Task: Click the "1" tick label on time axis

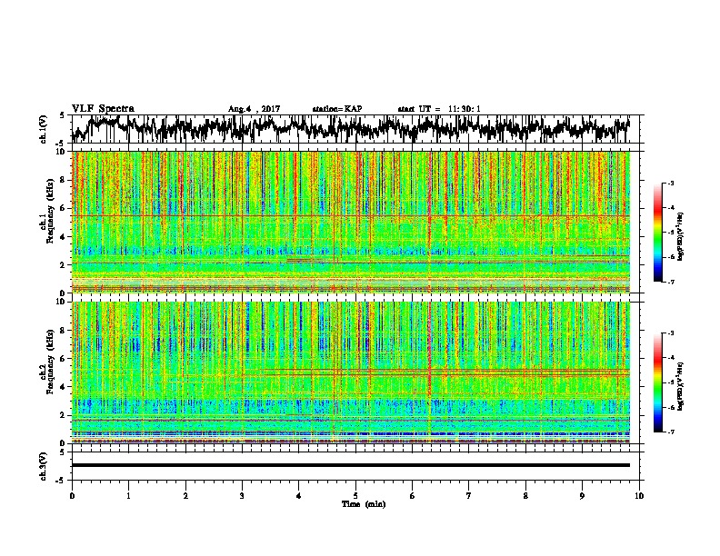Action: coord(128,496)
